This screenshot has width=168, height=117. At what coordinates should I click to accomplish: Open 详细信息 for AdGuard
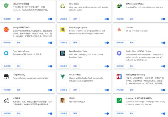7,19
